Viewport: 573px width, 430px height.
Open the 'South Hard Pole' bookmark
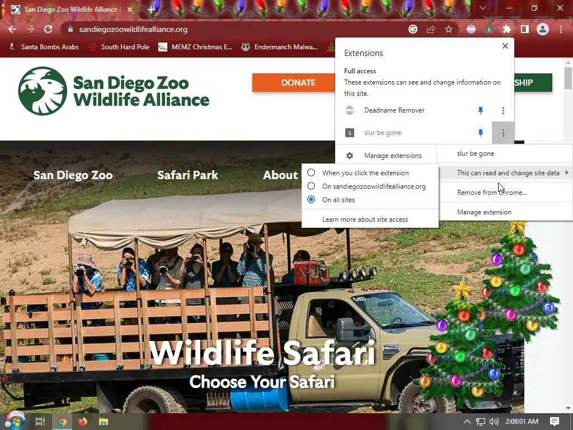coord(120,47)
